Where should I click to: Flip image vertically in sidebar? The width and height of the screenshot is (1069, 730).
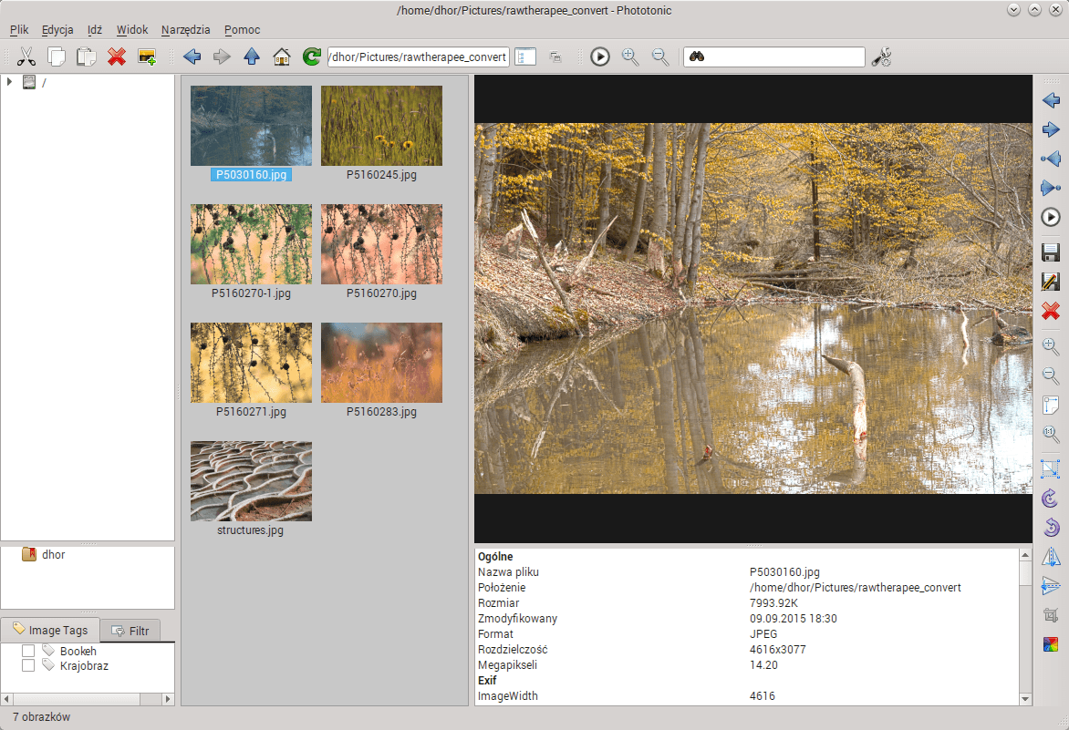tap(1051, 586)
